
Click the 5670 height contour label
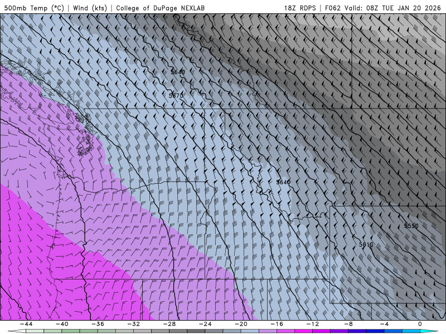click(176, 96)
